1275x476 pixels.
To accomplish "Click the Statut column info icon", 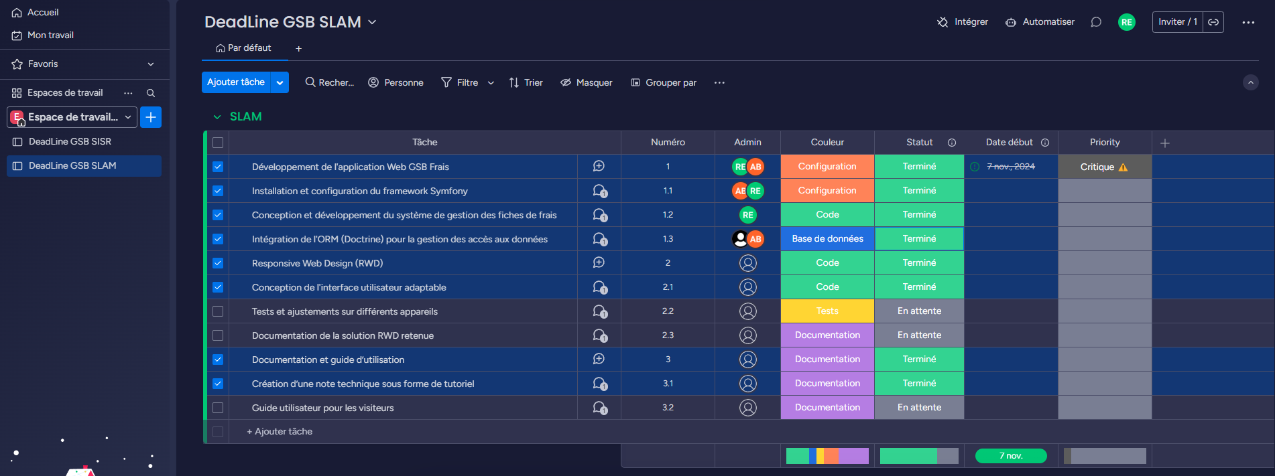I will (952, 143).
